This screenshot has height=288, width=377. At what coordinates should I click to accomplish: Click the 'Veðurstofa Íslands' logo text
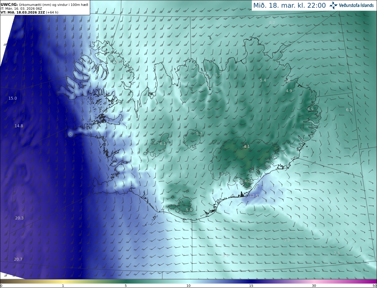[x=356, y=5]
